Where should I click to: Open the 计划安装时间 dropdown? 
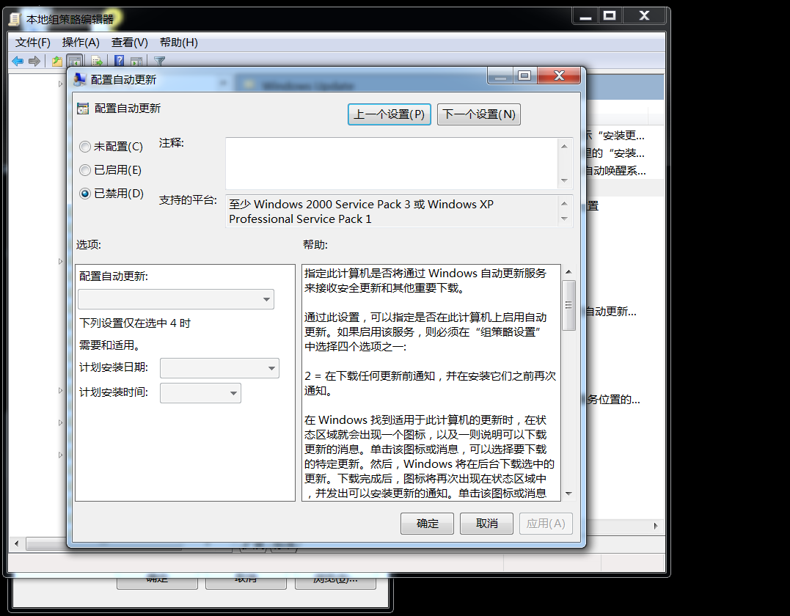click(x=200, y=393)
